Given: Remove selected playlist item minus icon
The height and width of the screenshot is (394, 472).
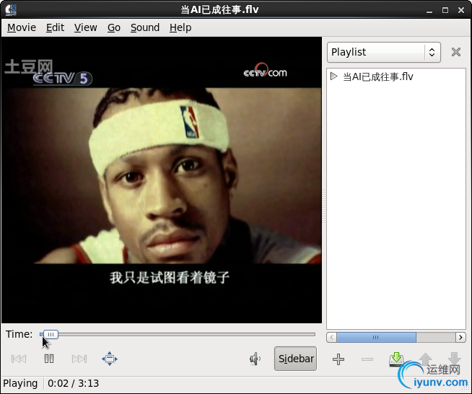Looking at the screenshot, I should point(367,359).
